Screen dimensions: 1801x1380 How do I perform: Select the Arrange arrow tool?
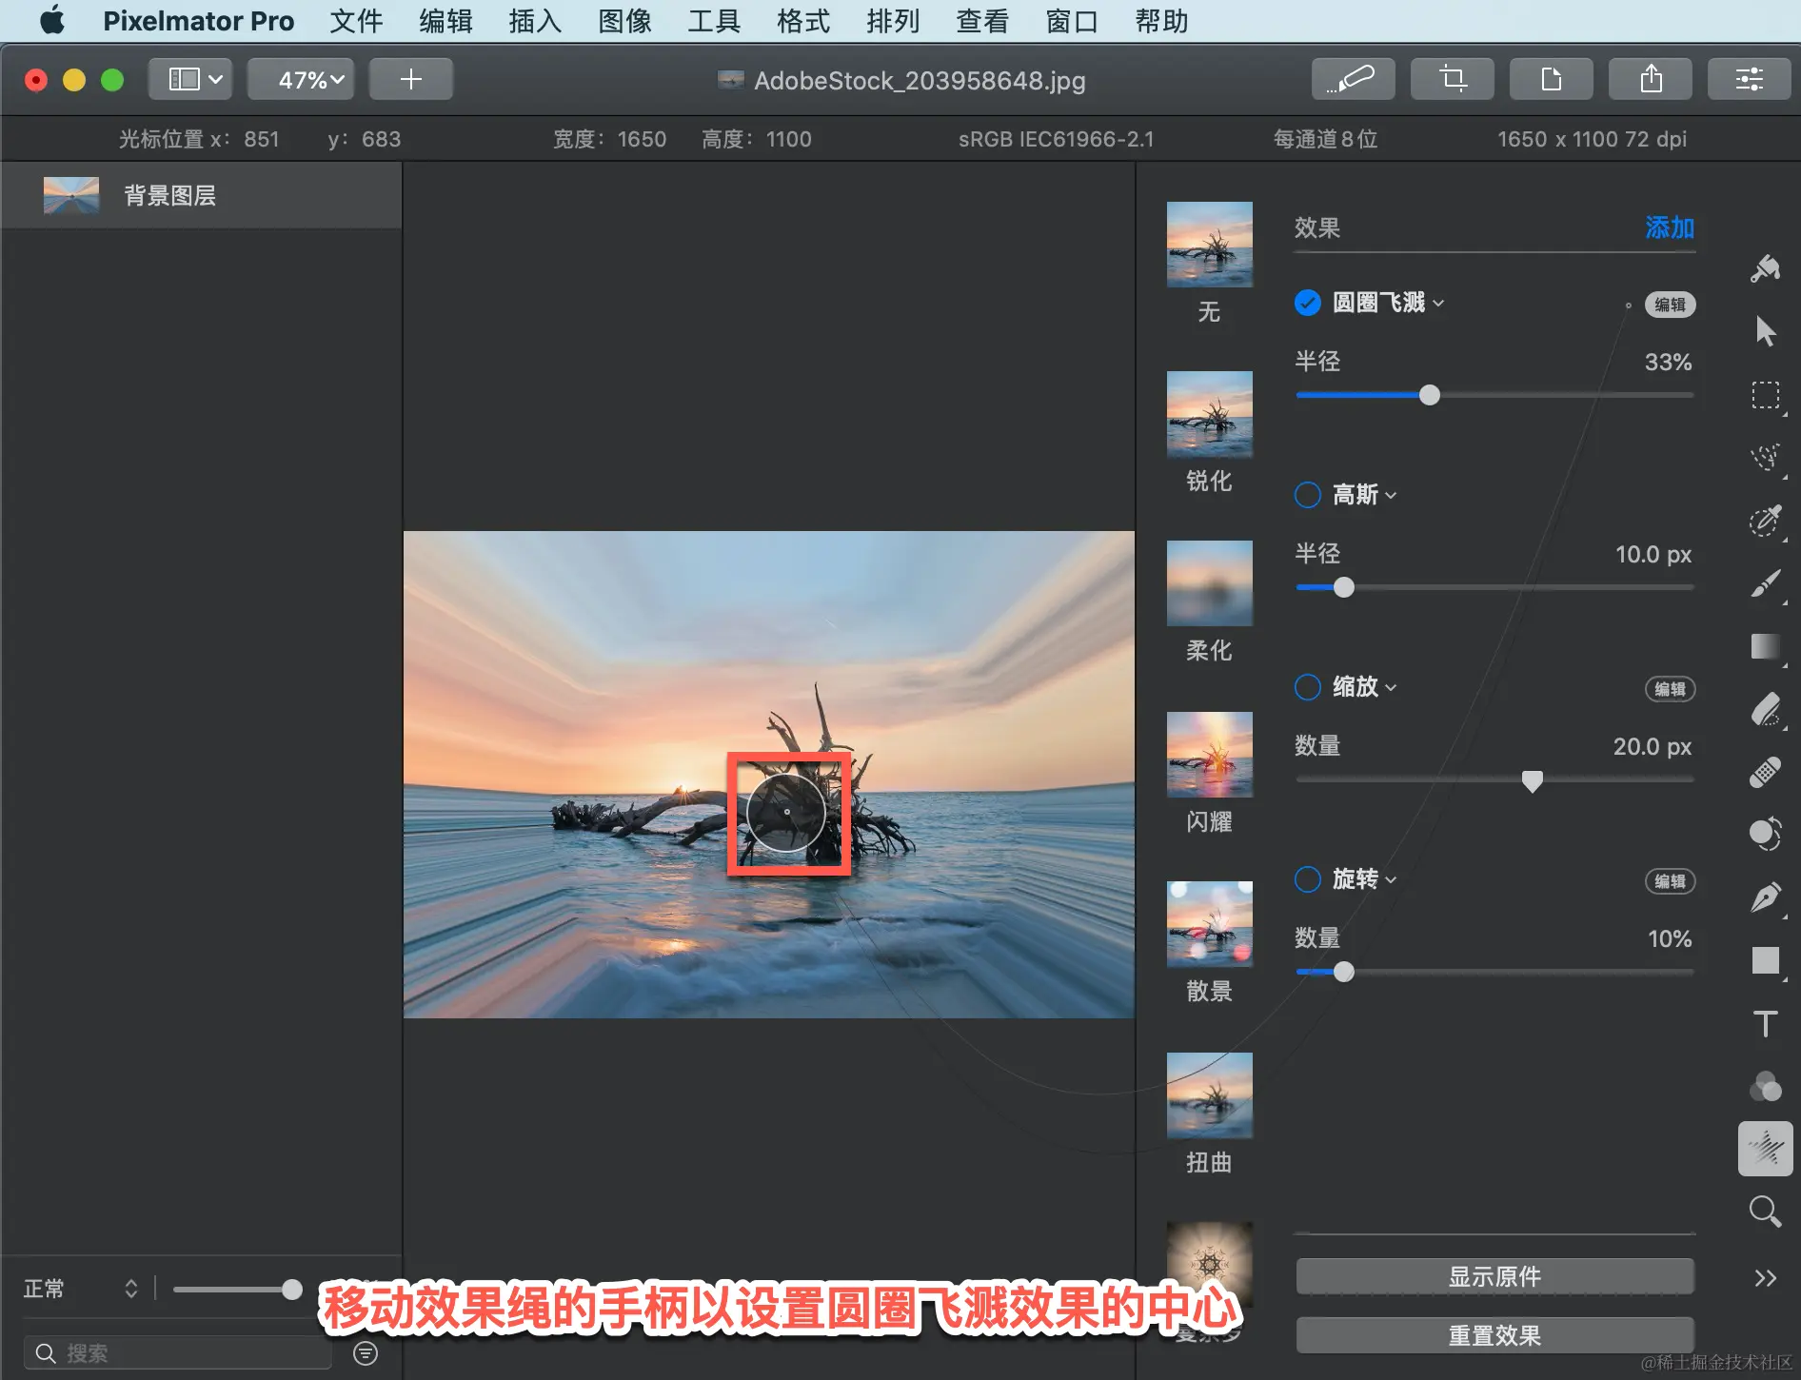[1766, 331]
